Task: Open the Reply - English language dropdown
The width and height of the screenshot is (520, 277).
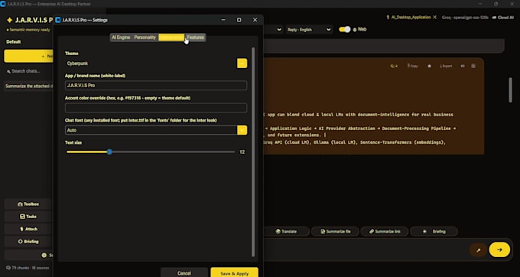Action: 309,30
